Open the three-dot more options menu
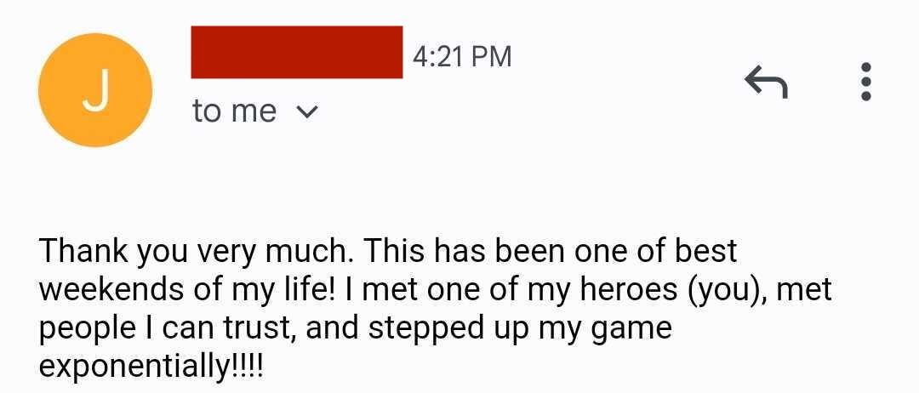The image size is (919, 393). [865, 83]
